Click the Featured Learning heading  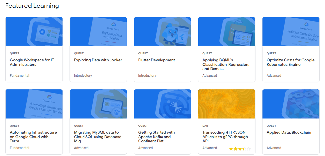pyautogui.click(x=32, y=6)
